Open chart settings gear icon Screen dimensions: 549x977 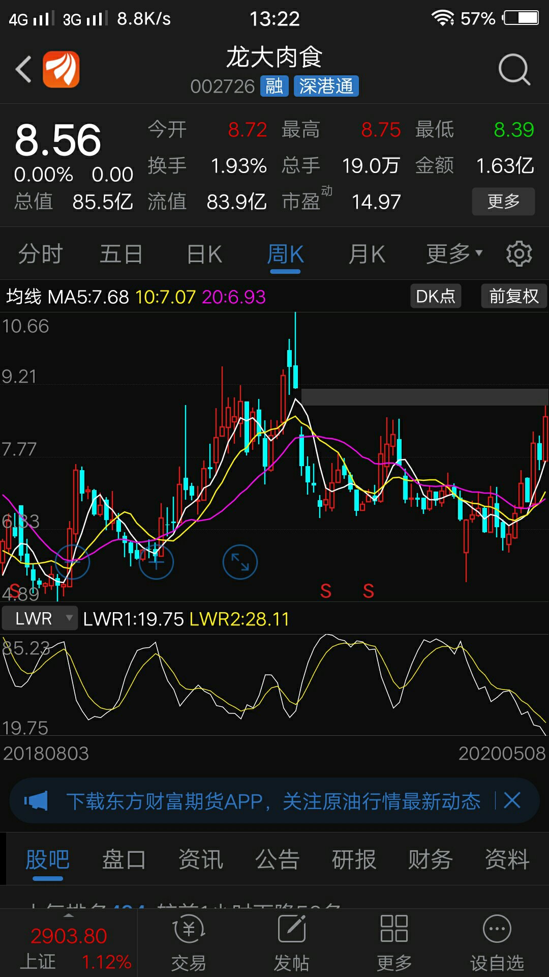click(x=518, y=254)
